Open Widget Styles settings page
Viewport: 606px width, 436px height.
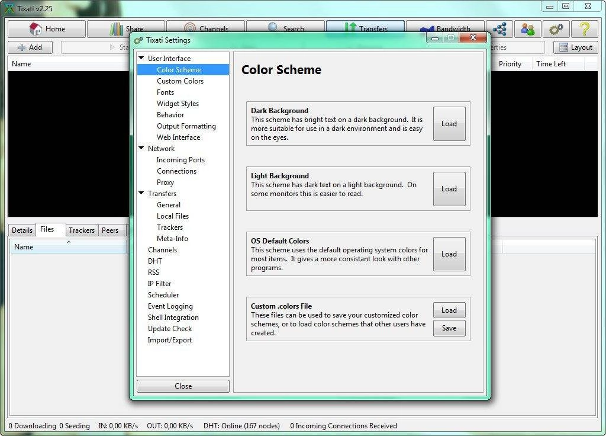[178, 103]
